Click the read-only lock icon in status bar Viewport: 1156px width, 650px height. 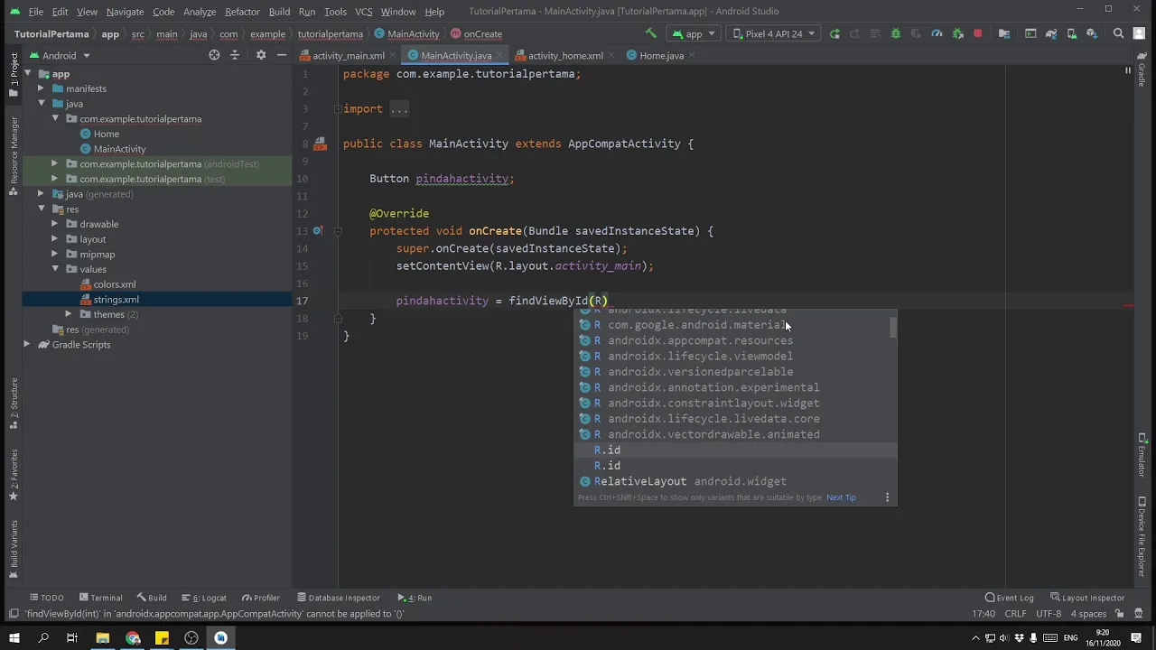point(1117,614)
